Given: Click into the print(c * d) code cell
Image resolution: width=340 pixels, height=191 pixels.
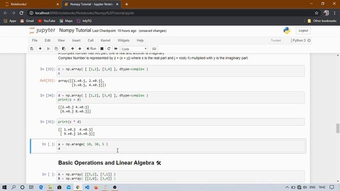Looking at the screenshot, I should tap(181, 122).
